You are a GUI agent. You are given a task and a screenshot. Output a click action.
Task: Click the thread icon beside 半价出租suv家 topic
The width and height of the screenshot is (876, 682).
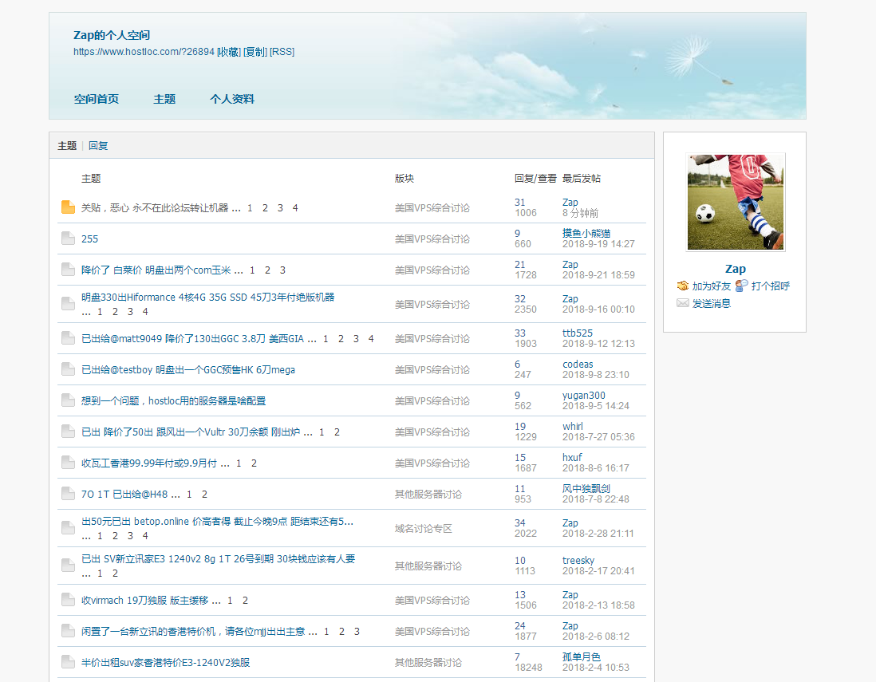pos(68,662)
